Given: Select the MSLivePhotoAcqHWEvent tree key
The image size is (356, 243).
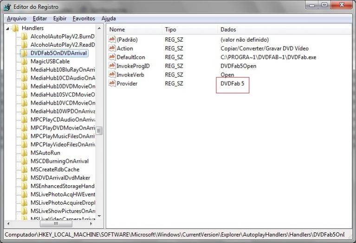Looking at the screenshot, I should point(63,194).
